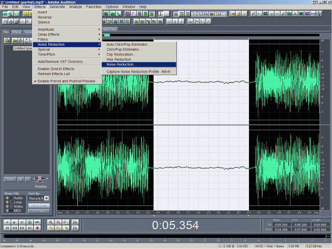This screenshot has width=332, height=249.
Task: Click the time selection I-beam tool
Action: [x=160, y=14]
